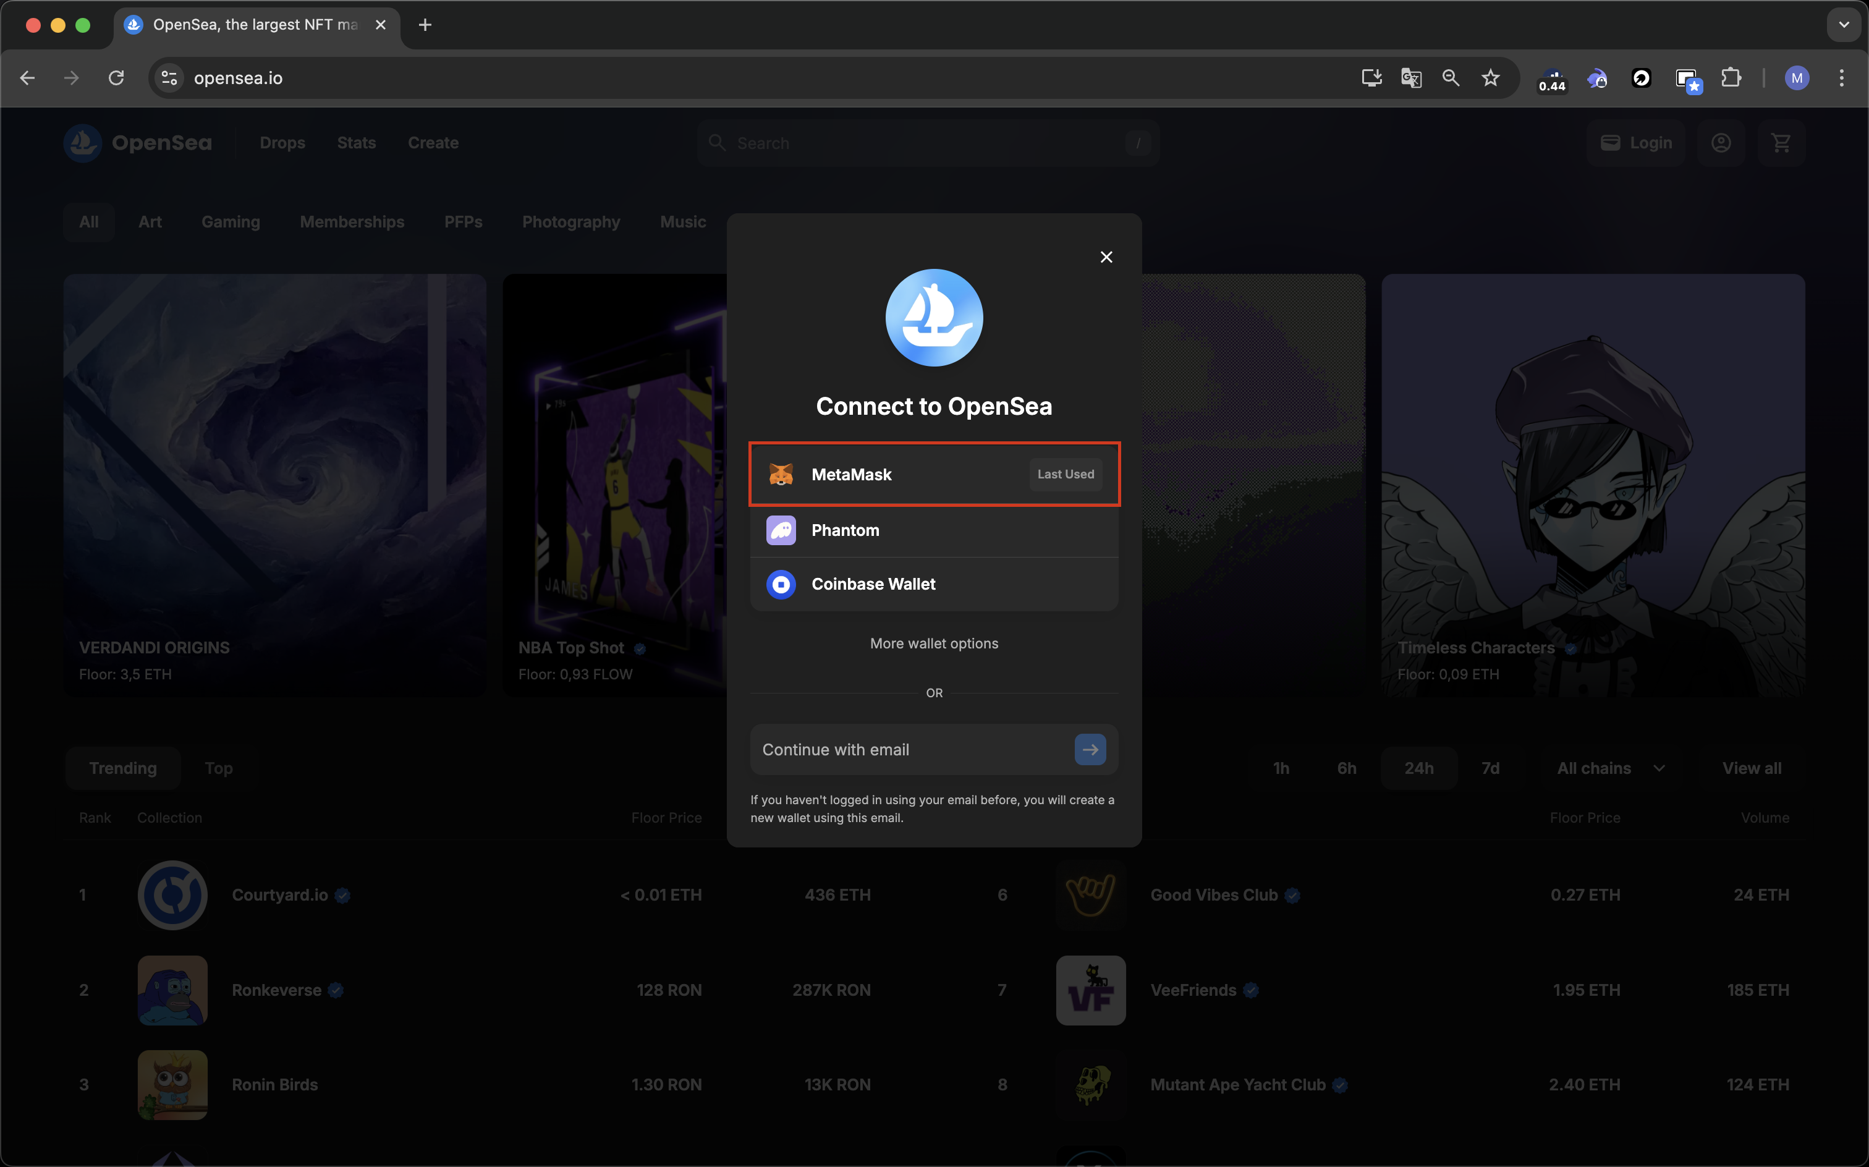Focus the OpenSea search field
The image size is (1869, 1167).
coord(928,143)
